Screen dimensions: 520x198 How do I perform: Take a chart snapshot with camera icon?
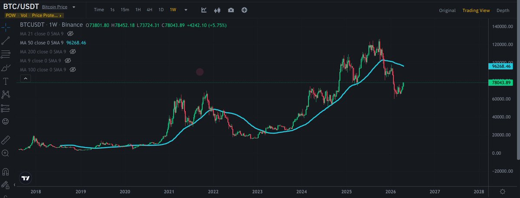231,10
